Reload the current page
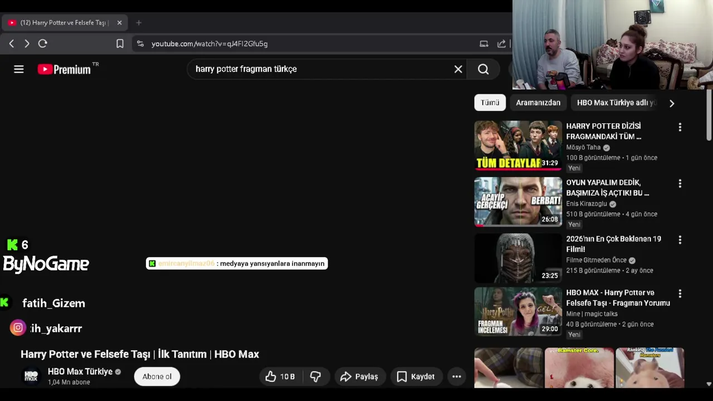The image size is (713, 401). click(x=43, y=43)
